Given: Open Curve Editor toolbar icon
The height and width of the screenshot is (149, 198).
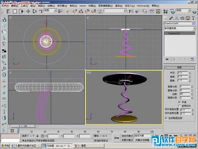Looking at the screenshot, I should pos(152,11).
